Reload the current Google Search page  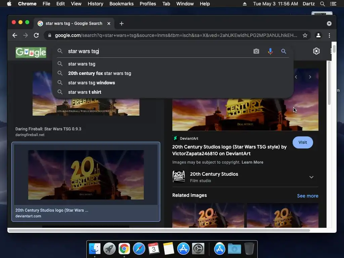[36, 35]
